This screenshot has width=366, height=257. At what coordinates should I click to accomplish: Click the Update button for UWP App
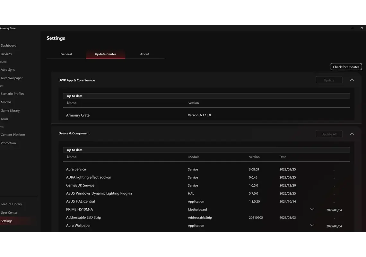click(x=329, y=80)
